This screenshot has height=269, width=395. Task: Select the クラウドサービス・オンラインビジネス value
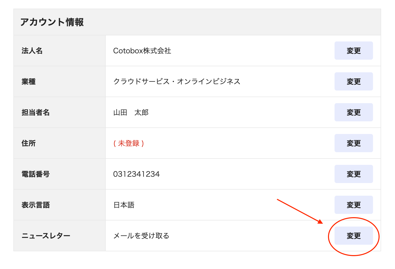click(177, 81)
